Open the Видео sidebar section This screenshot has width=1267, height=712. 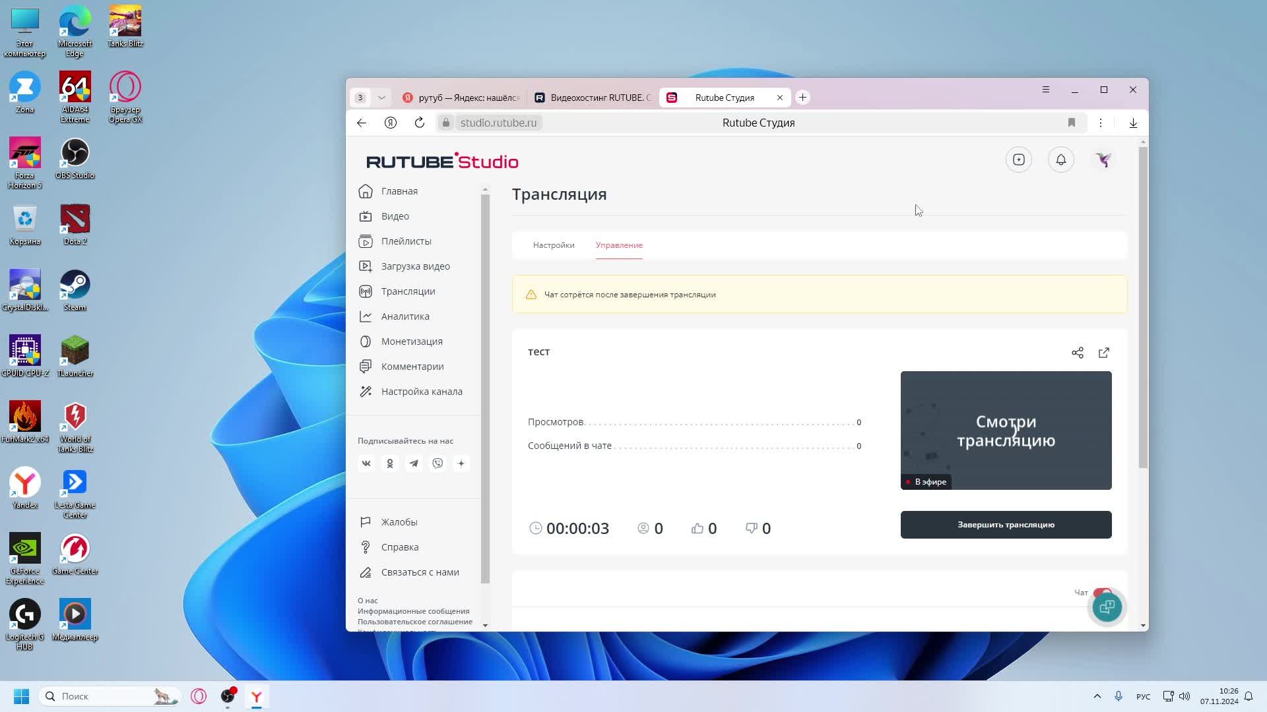coord(384,216)
